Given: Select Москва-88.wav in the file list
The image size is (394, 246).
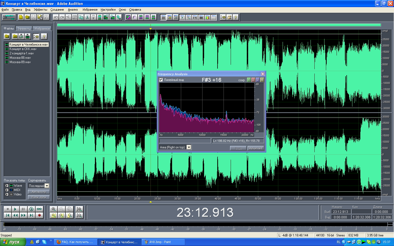Looking at the screenshot, I should coord(20,58).
